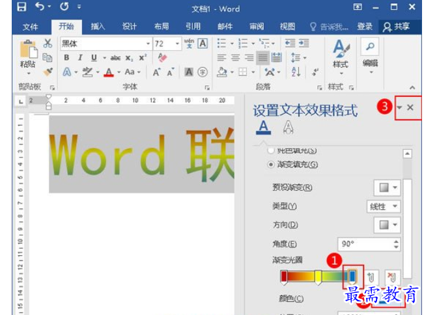Open the gradient type dropdown showing 线性
424x315 pixels.
pos(384,207)
